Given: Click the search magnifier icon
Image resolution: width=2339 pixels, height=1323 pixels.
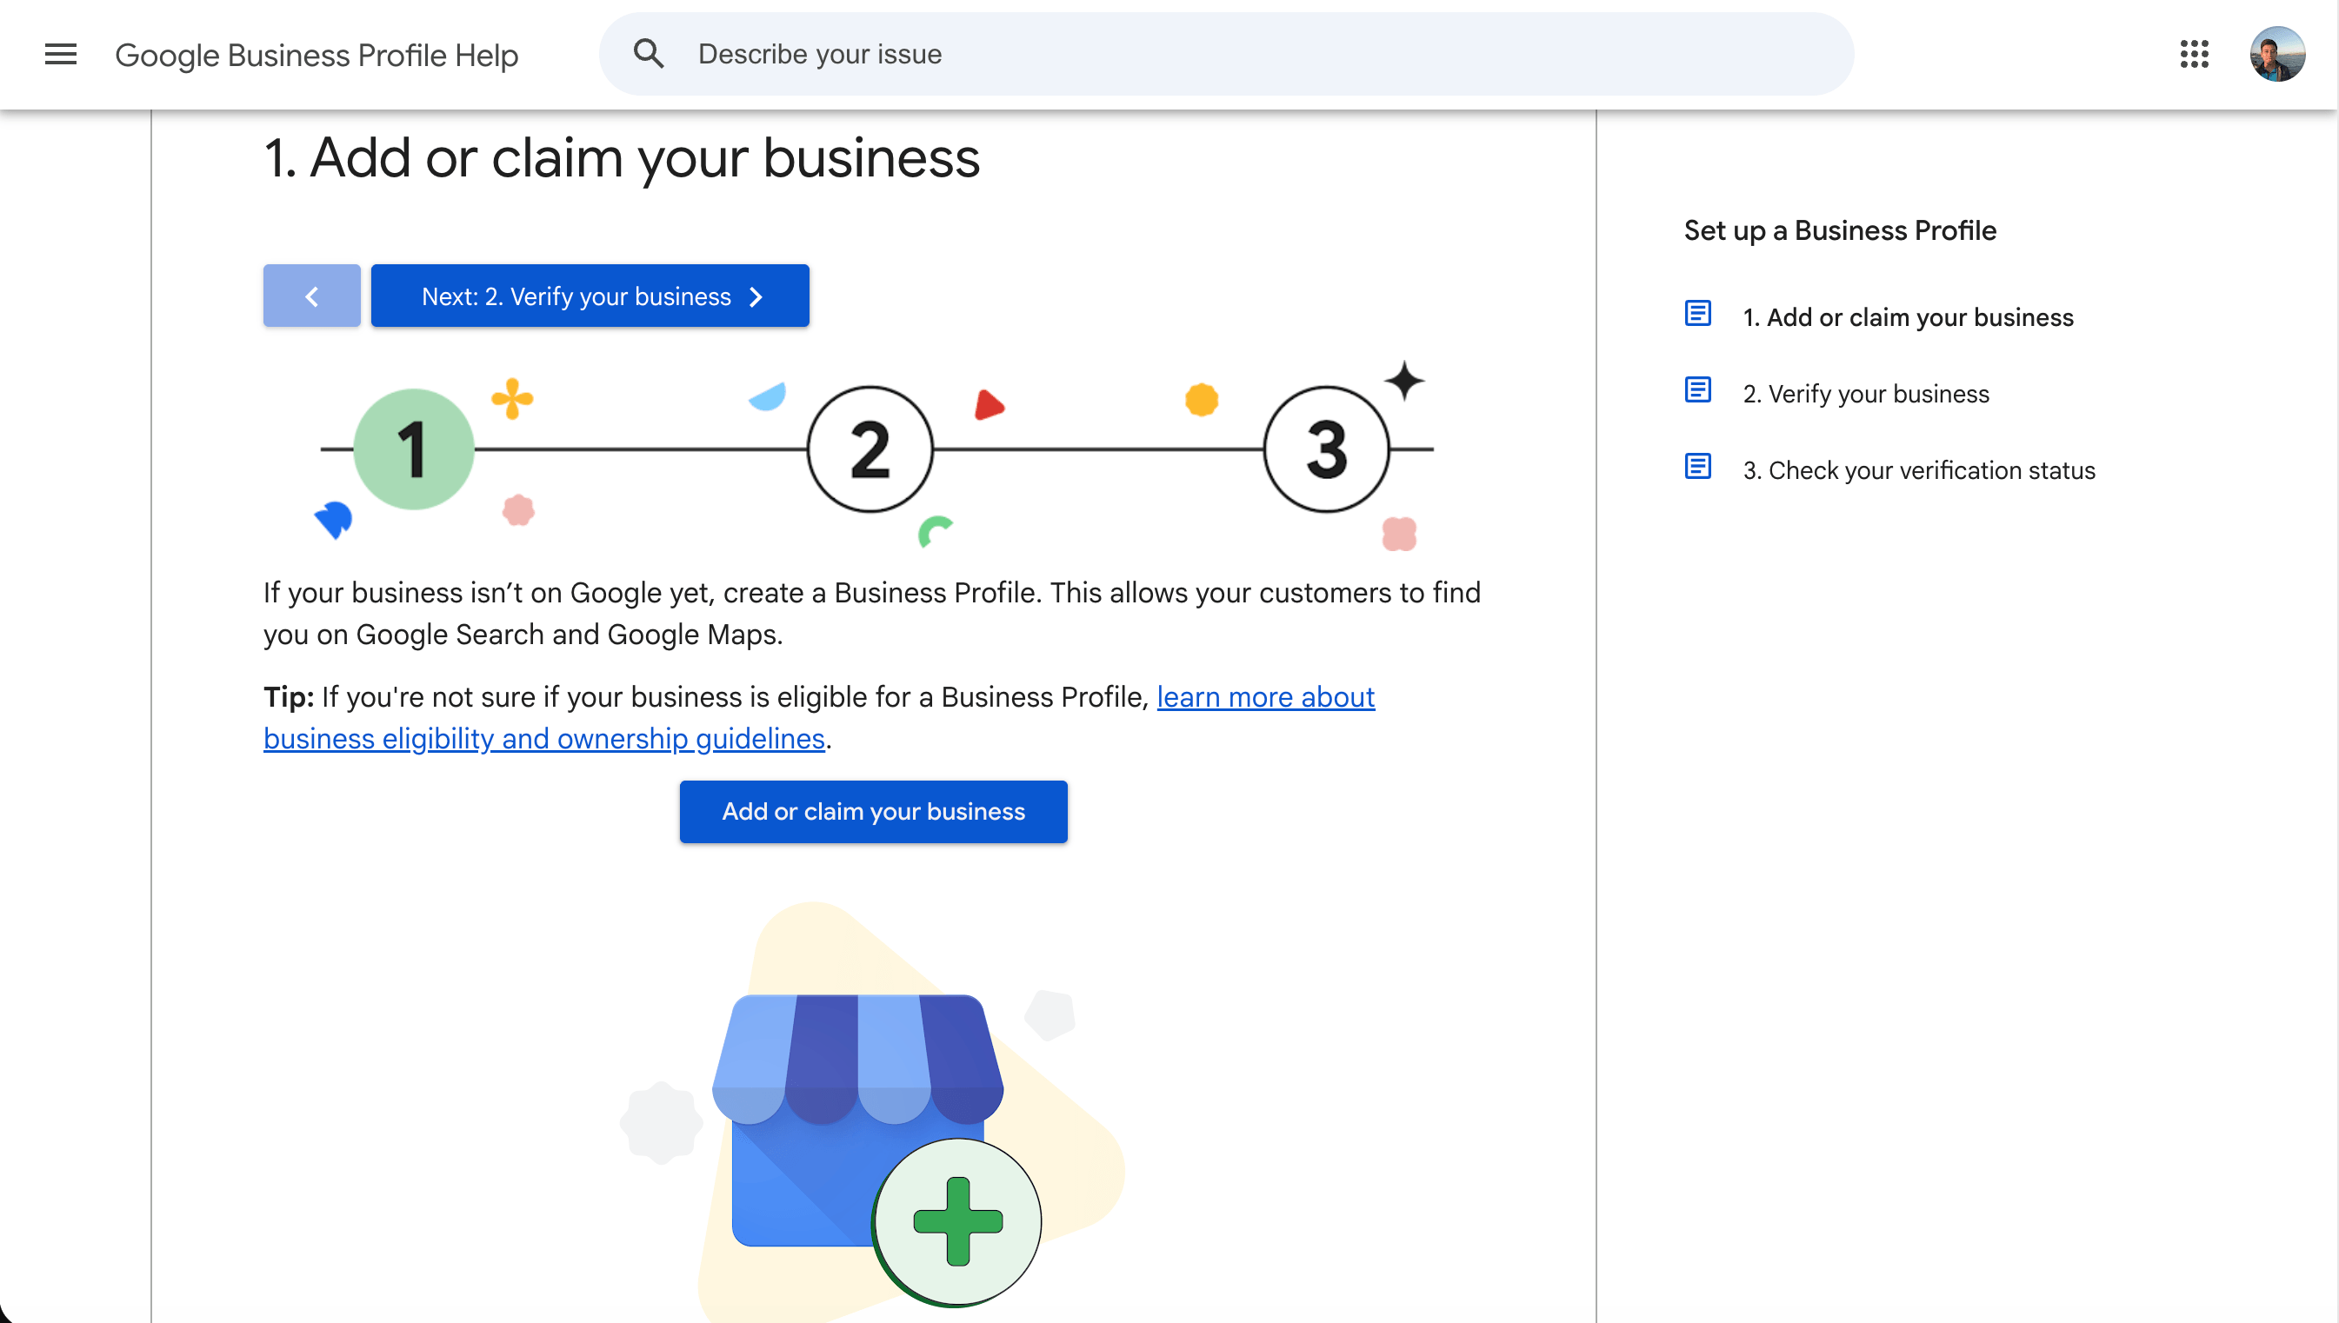Looking at the screenshot, I should 648,54.
